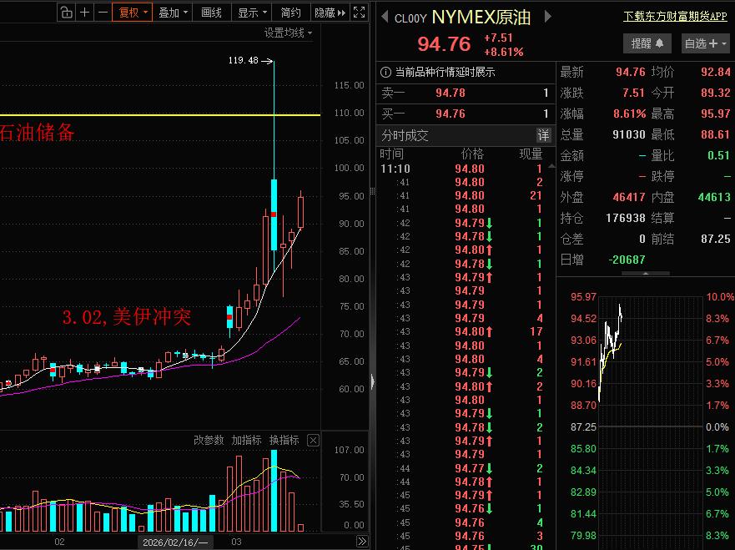Click the 最高 value 95.97
Image resolution: width=735 pixels, height=550 pixels.
[x=715, y=114]
